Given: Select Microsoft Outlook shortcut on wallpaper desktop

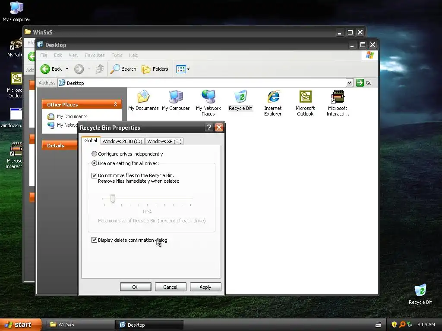Looking at the screenshot, I should pyautogui.click(x=15, y=85).
